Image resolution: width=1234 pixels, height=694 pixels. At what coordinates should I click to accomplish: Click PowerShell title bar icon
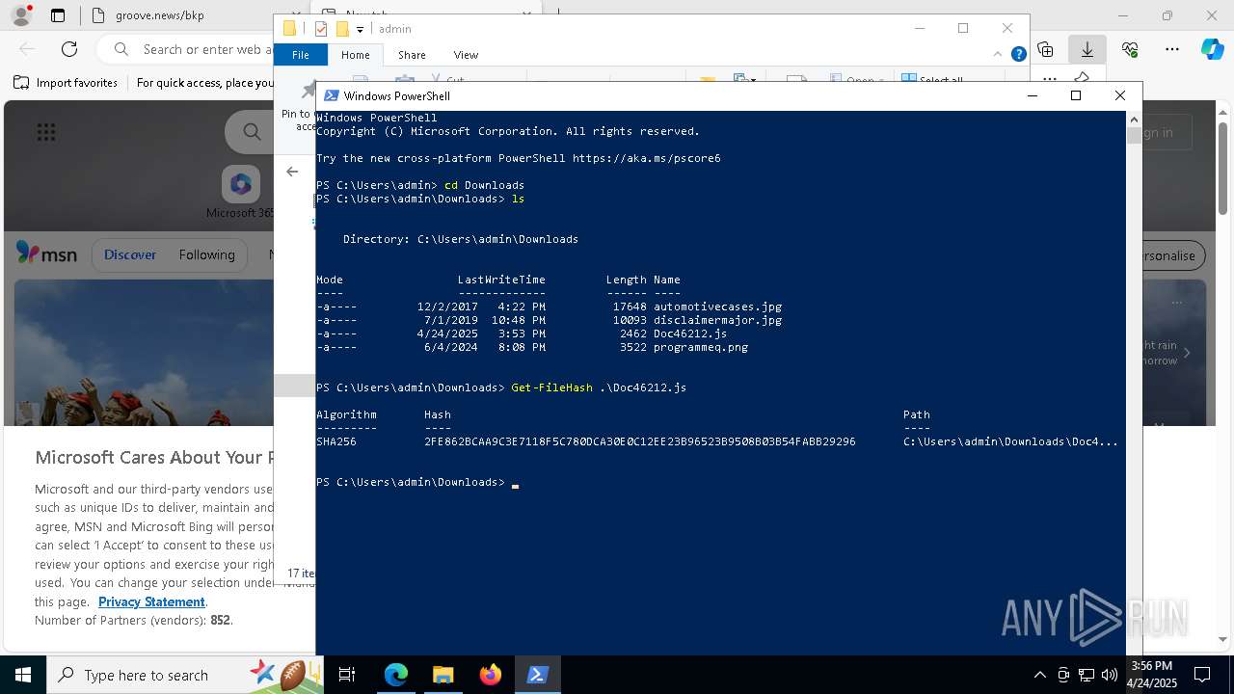tap(331, 95)
